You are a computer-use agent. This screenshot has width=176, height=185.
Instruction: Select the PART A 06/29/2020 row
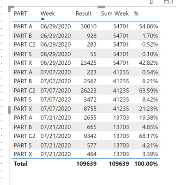click(86, 26)
